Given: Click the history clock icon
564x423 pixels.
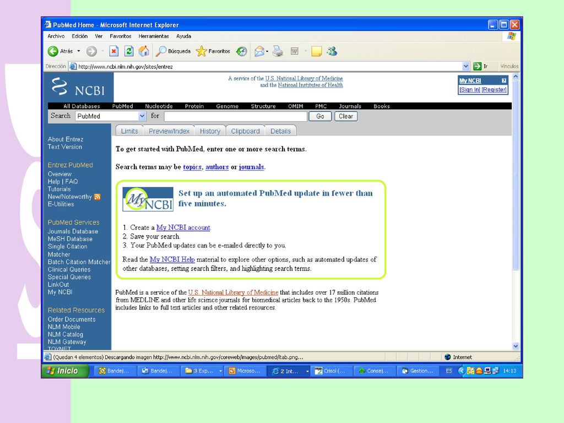Looking at the screenshot, I should pyautogui.click(x=242, y=51).
